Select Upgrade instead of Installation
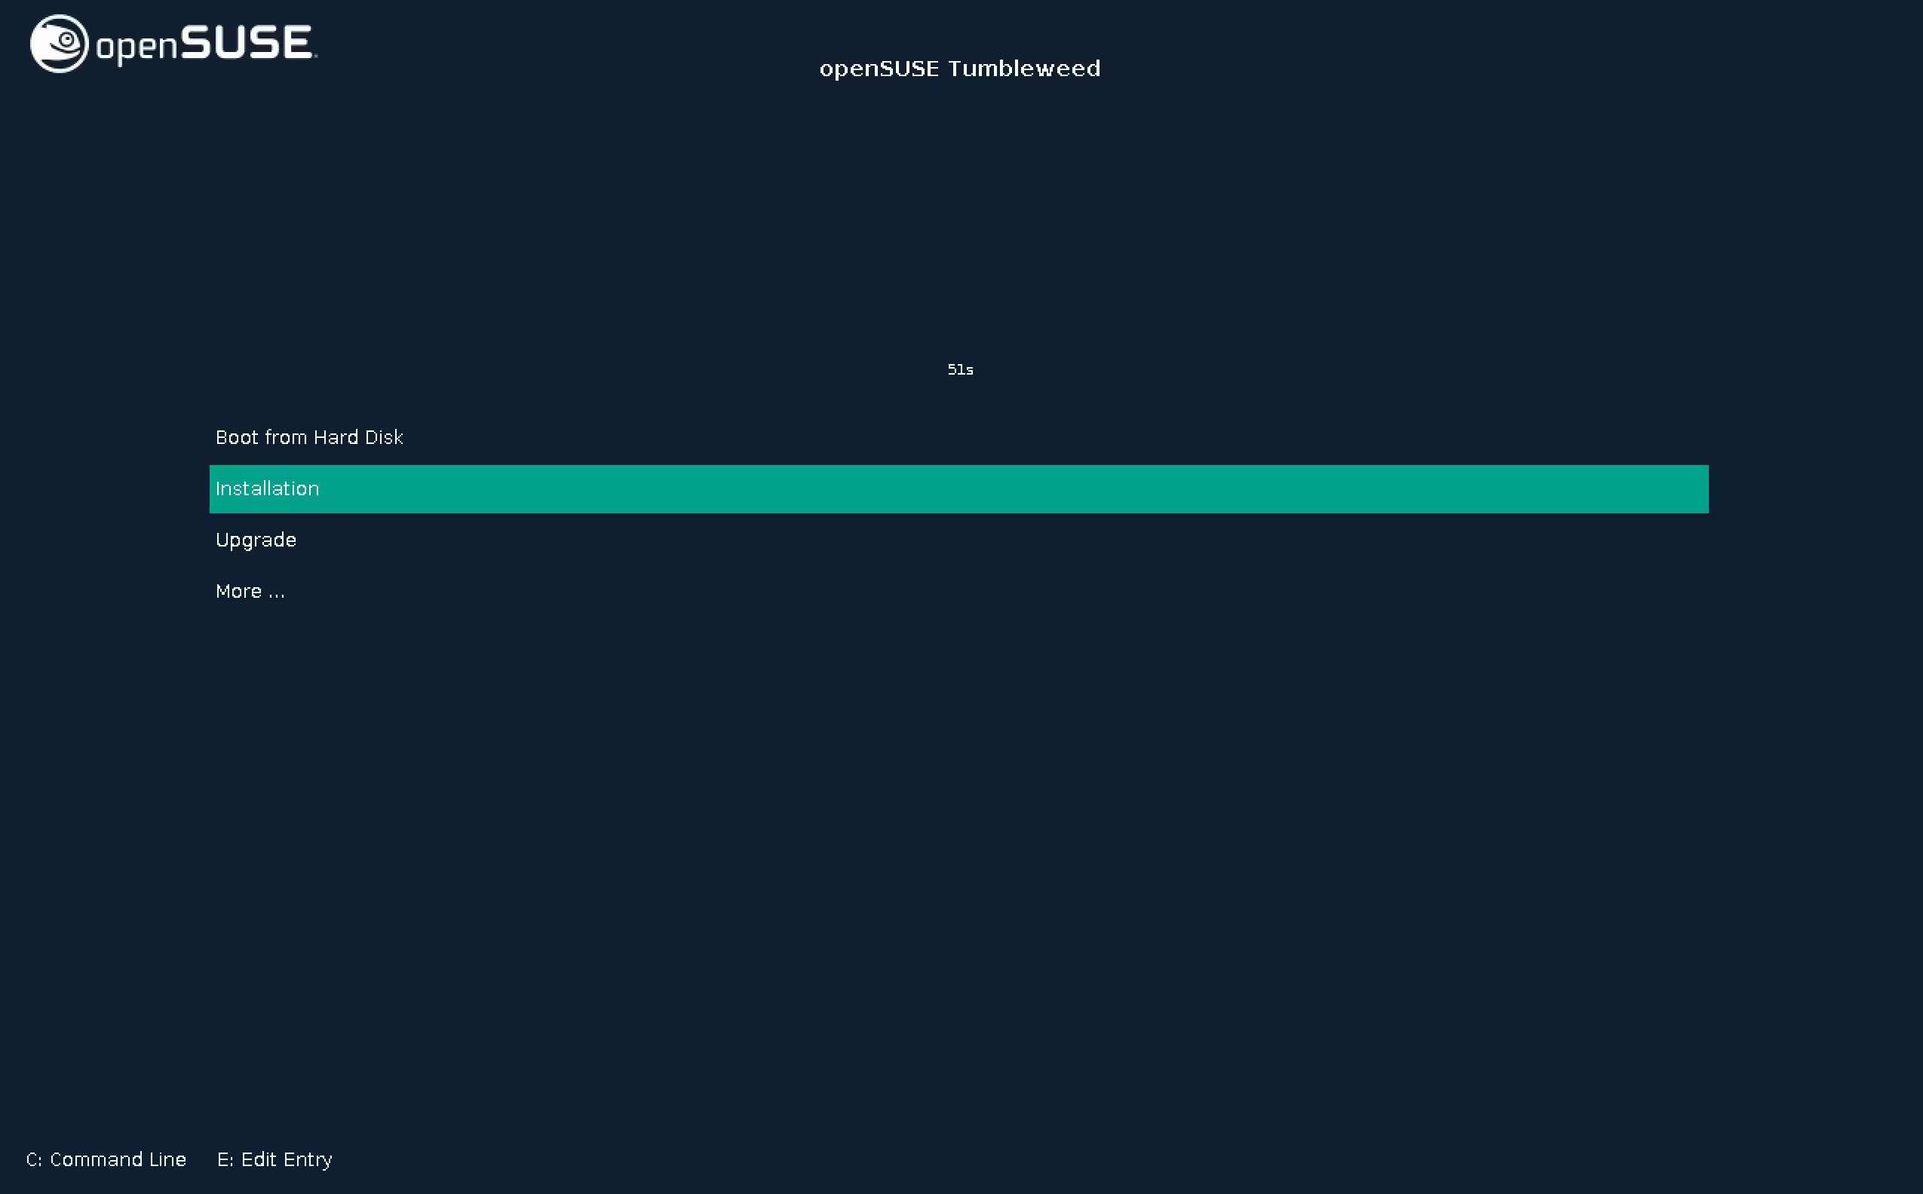The height and width of the screenshot is (1194, 1923). click(x=255, y=540)
